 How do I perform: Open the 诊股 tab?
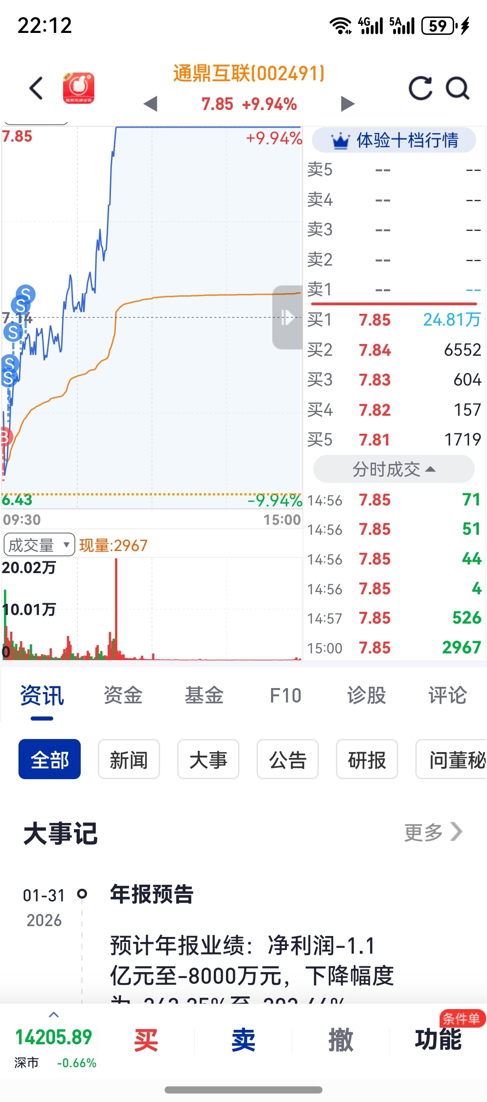click(x=366, y=695)
